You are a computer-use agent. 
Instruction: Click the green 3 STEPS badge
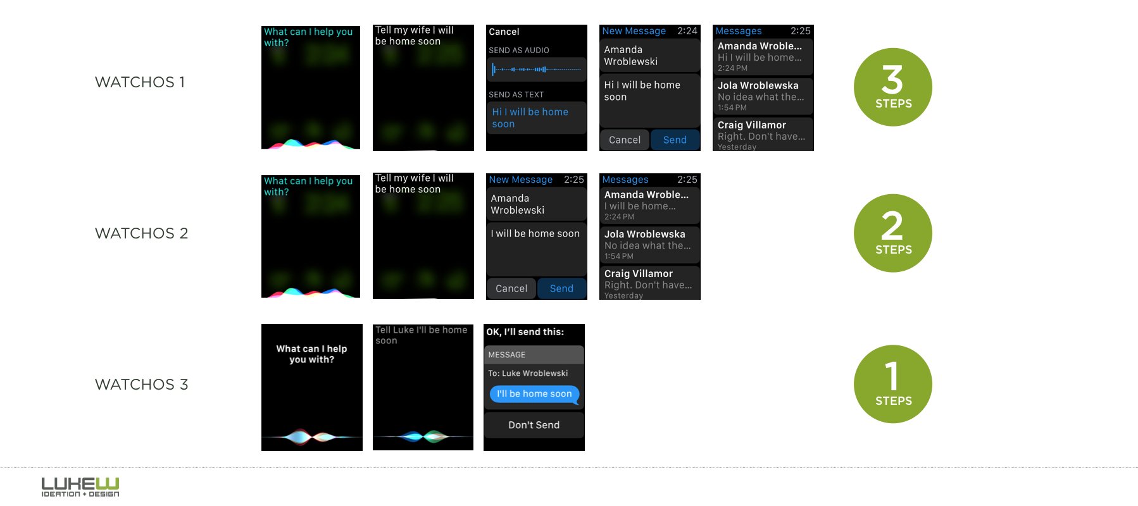pos(893,87)
